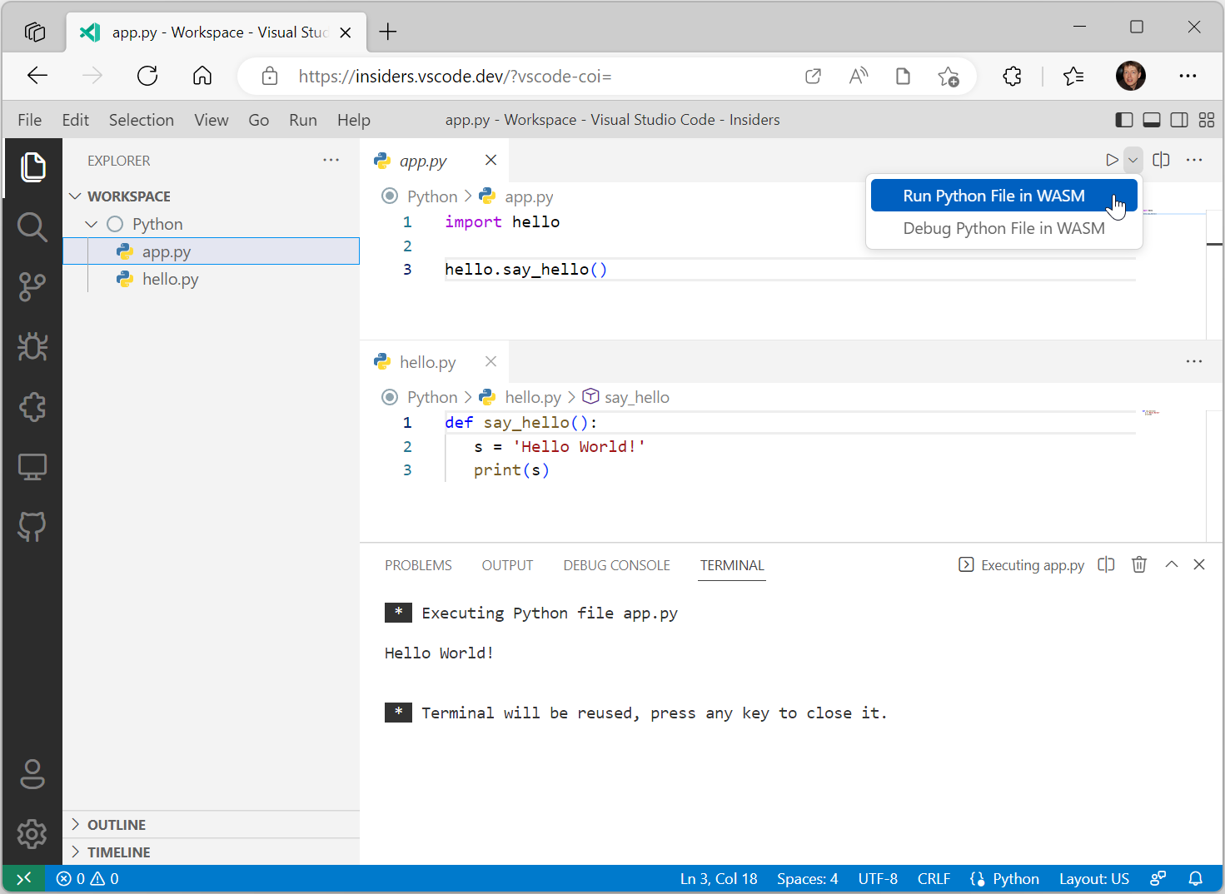The image size is (1225, 894).
Task: Switch to the DEBUG CONSOLE tab
Action: (x=616, y=564)
